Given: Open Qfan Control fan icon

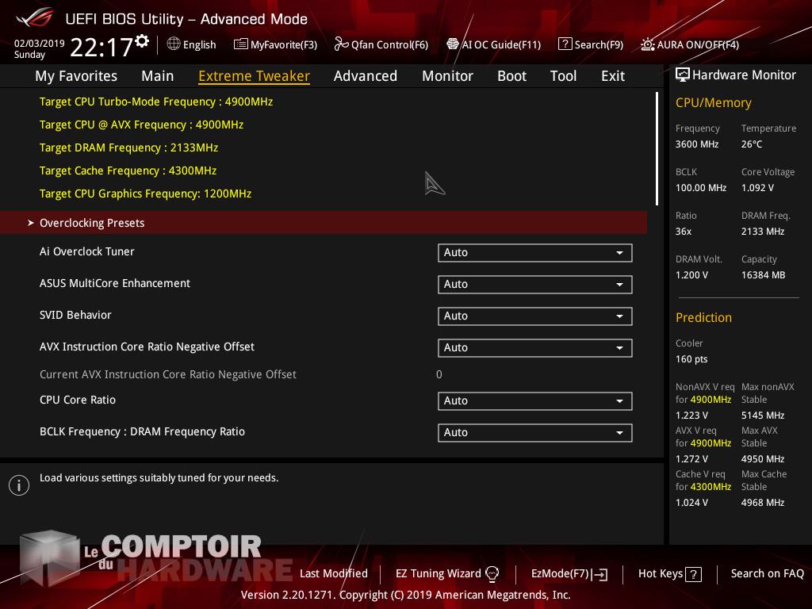Looking at the screenshot, I should [x=341, y=44].
